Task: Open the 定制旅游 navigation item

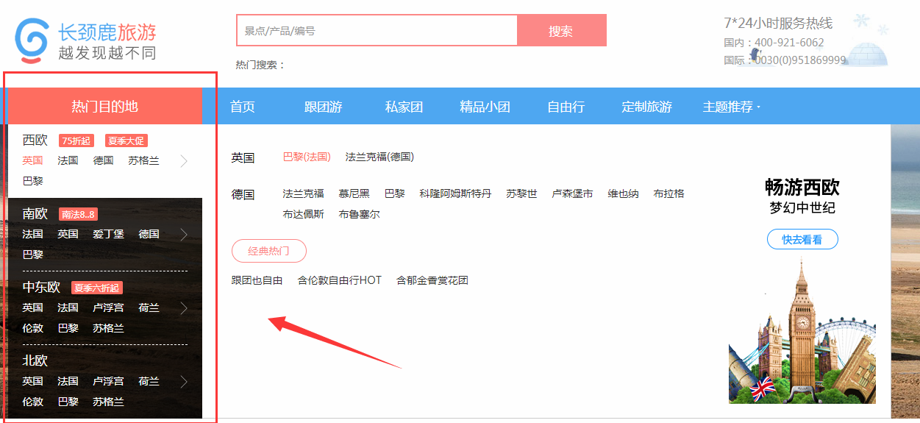Action: (x=646, y=107)
